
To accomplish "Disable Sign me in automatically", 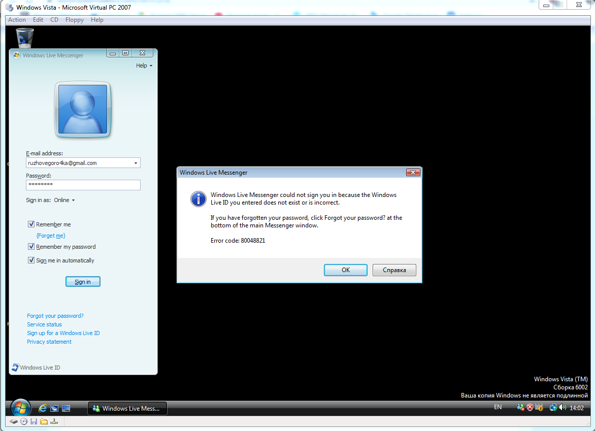I will point(31,260).
